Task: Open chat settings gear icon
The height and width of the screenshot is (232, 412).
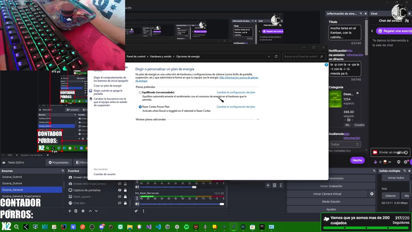Action: pos(406,162)
